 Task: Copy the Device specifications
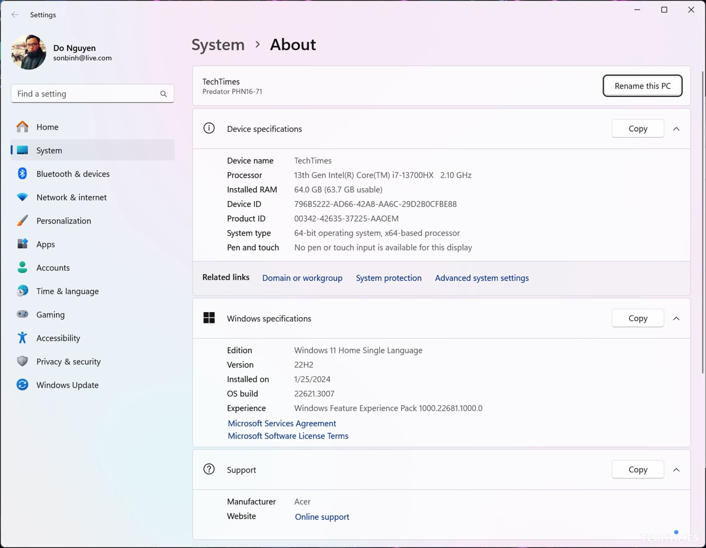tap(638, 129)
